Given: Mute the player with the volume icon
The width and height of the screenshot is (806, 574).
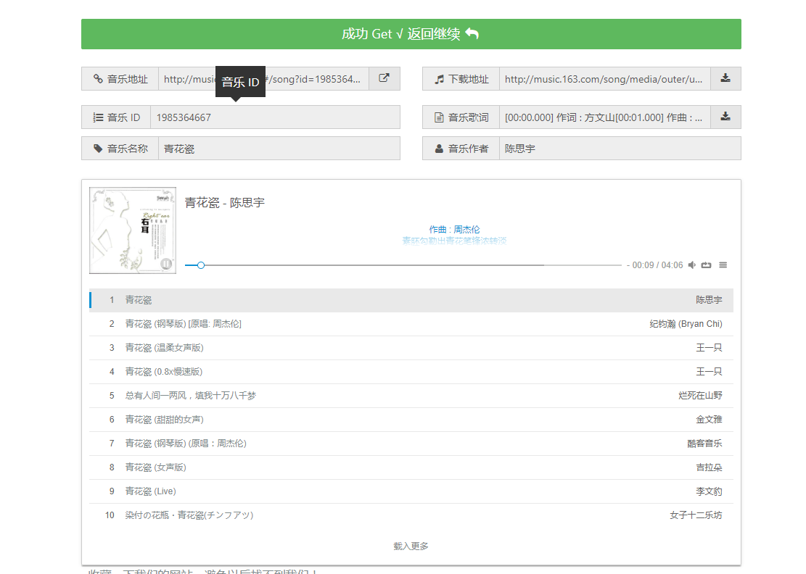Looking at the screenshot, I should [x=692, y=265].
